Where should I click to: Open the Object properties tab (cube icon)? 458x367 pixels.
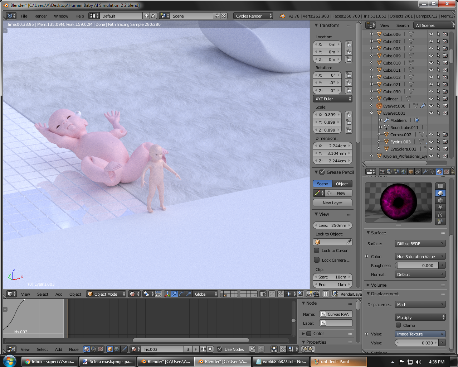coord(411,172)
